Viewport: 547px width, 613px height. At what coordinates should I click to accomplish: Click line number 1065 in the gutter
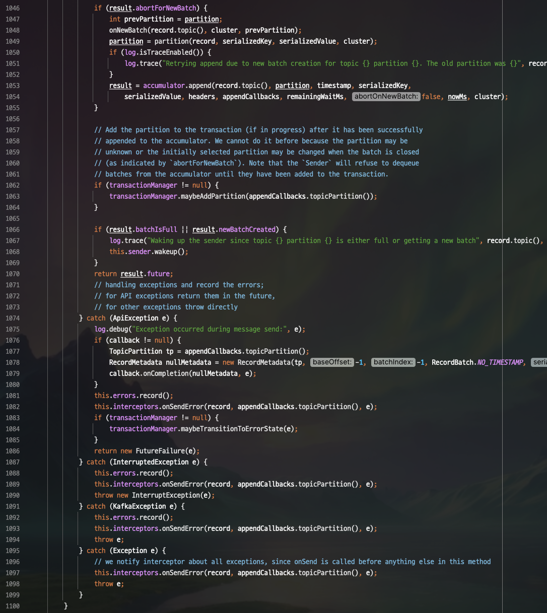point(13,218)
